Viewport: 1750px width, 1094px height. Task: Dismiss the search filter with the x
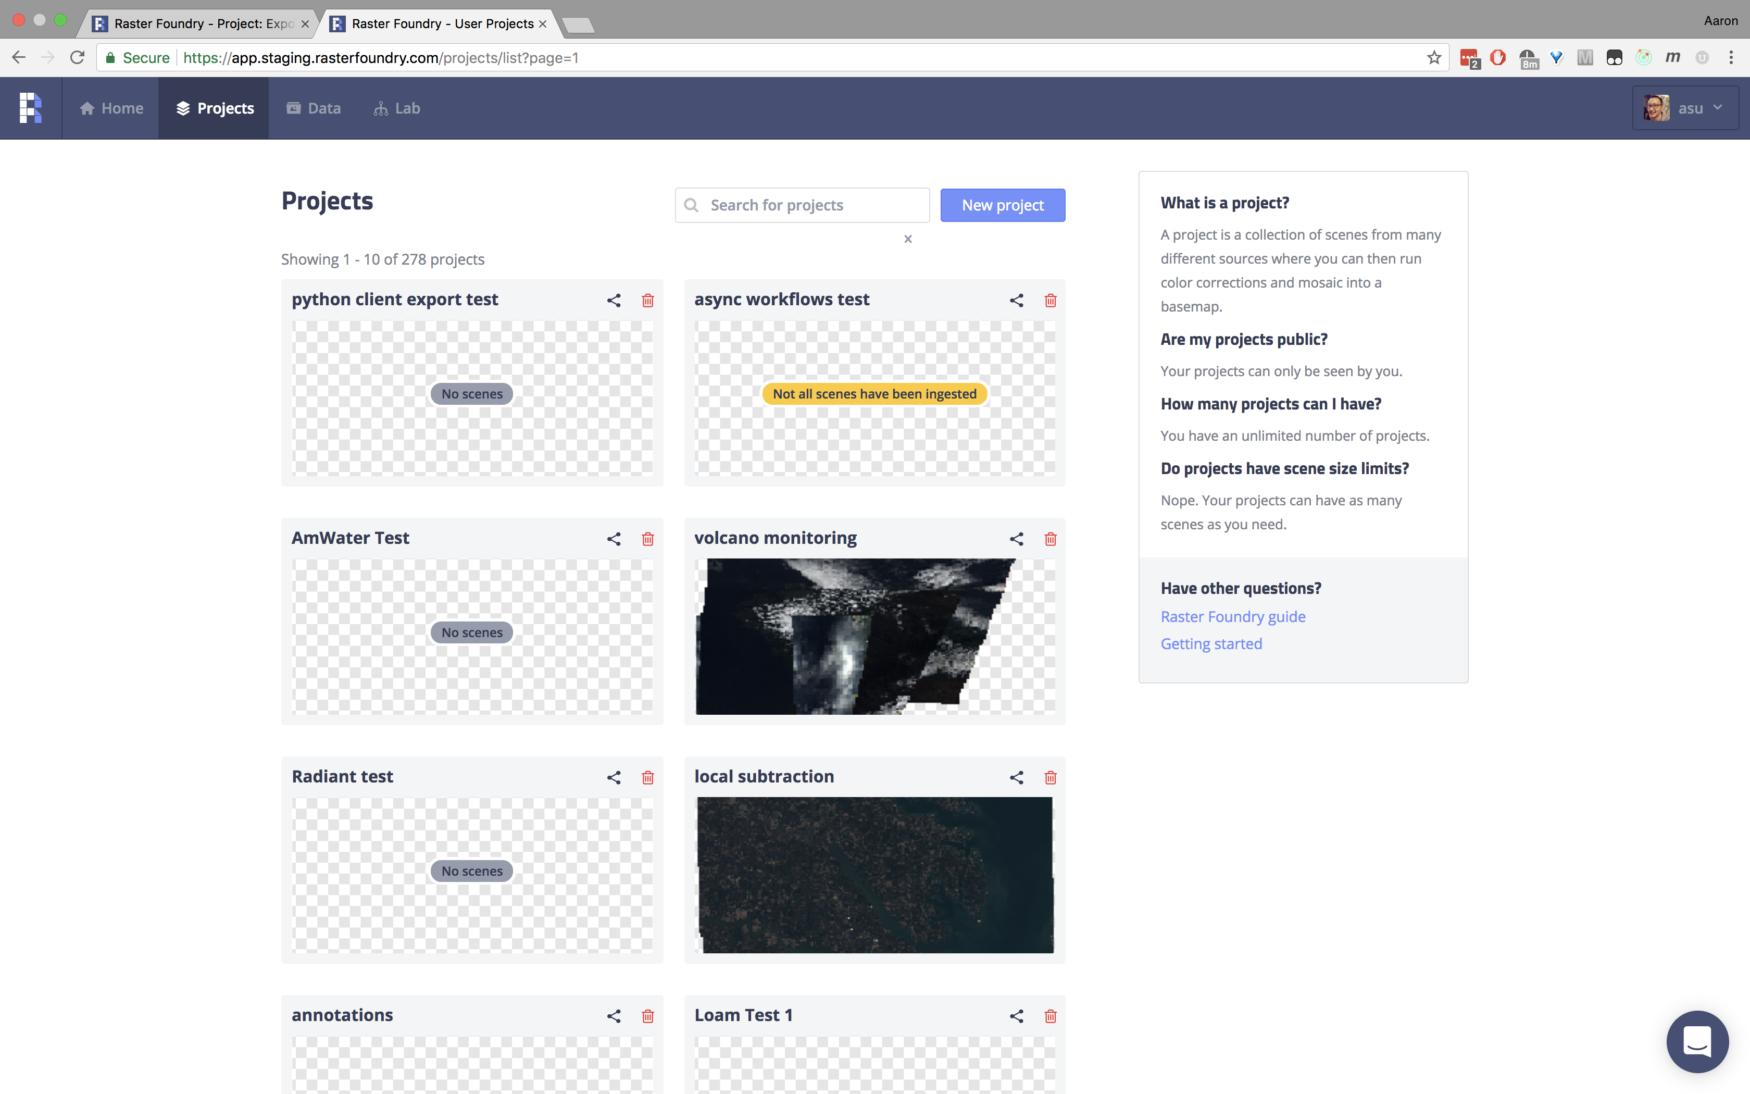[x=908, y=238]
